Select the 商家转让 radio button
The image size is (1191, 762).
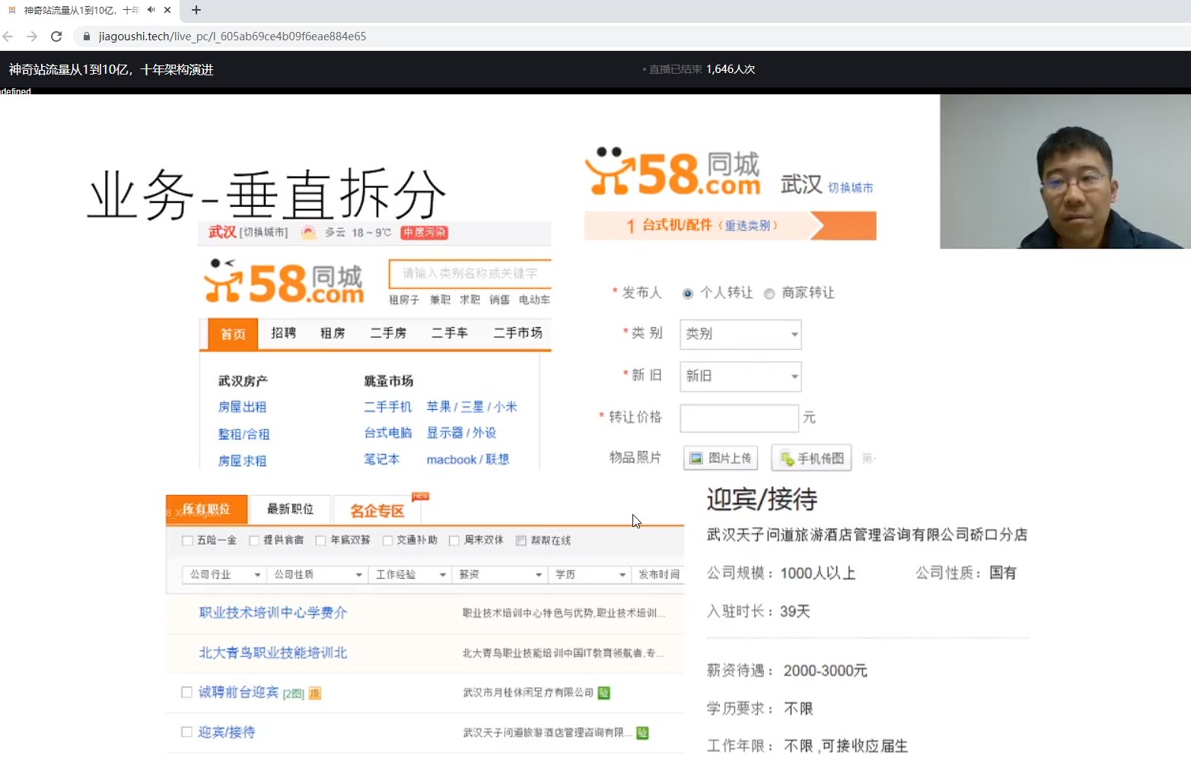click(769, 293)
